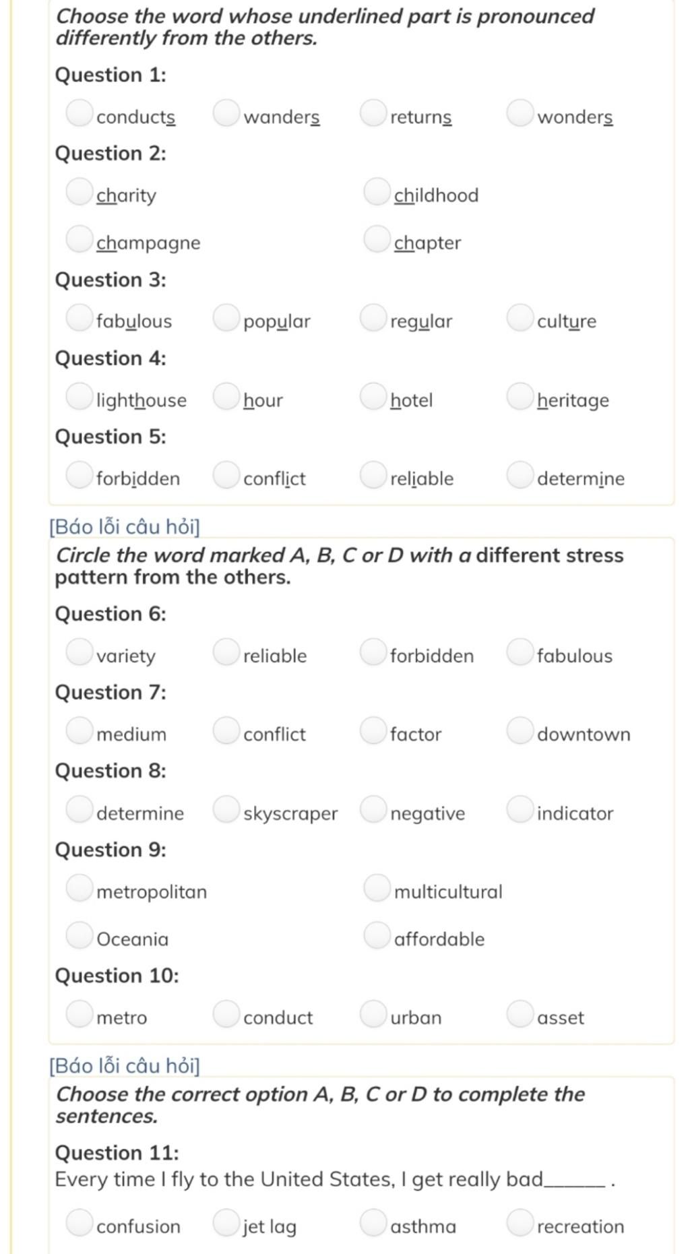Pick 'champagne' as answer for Question 2
Image resolution: width=690 pixels, height=1254 pixels.
click(80, 239)
